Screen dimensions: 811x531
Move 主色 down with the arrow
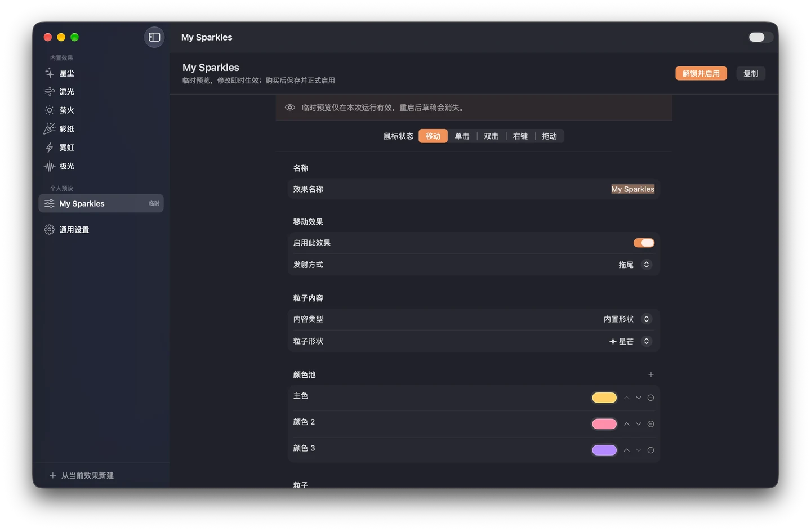click(x=639, y=398)
